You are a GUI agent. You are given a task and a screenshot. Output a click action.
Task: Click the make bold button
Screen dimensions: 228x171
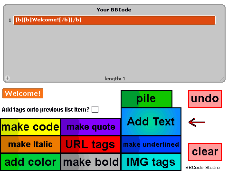pyautogui.click(x=91, y=162)
